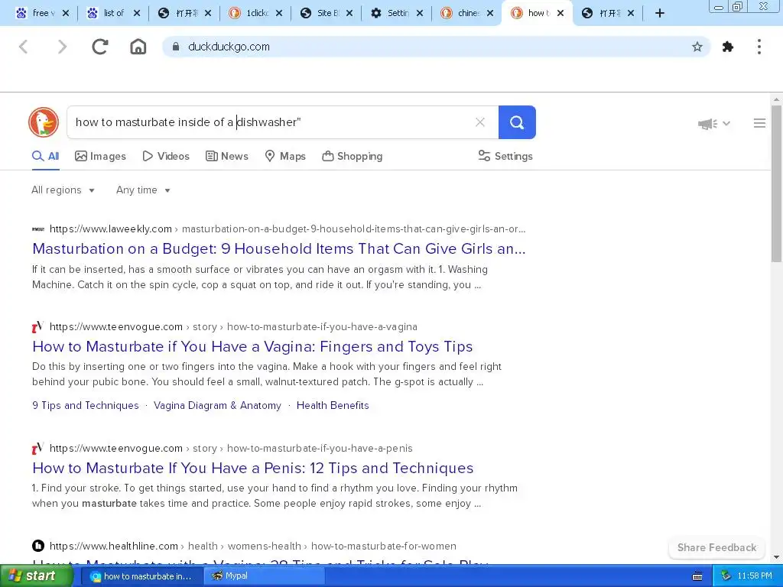
Task: Click the DuckDuckGo duck logo
Action: pyautogui.click(x=44, y=122)
